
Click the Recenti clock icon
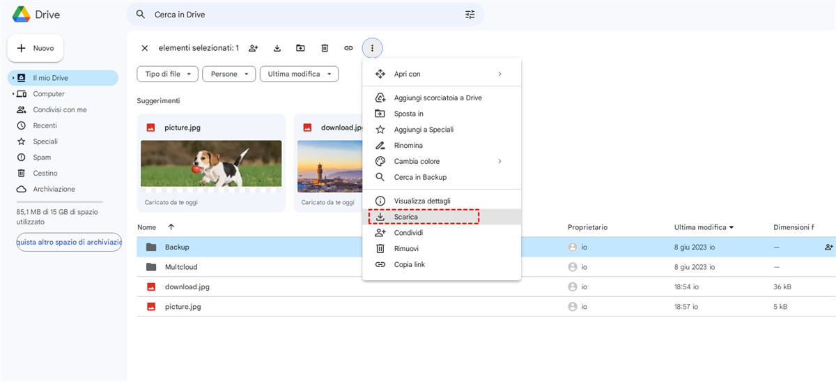[21, 125]
